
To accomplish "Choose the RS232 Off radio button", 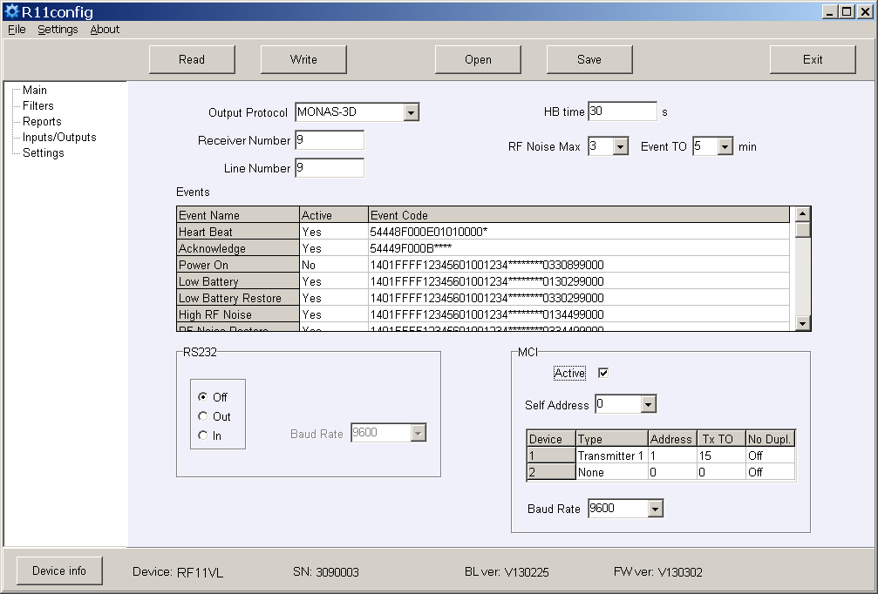I will coord(203,397).
